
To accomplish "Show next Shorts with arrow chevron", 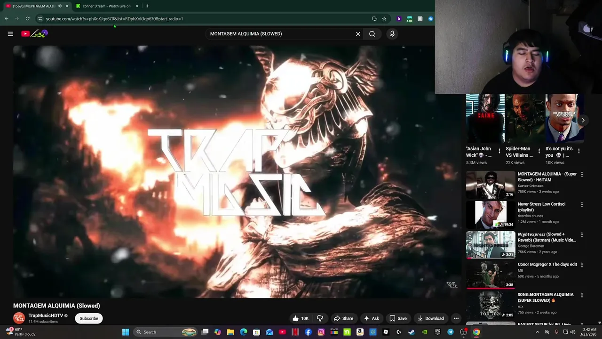I will (x=583, y=121).
